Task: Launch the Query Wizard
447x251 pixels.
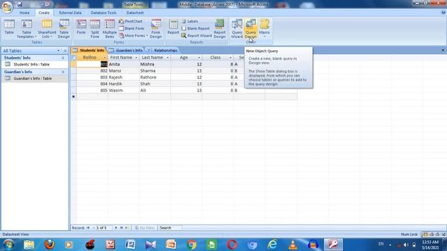Action: click(237, 29)
